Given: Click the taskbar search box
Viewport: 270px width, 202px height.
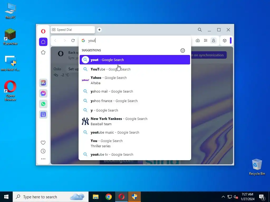Looking at the screenshot, I should click(51, 197).
